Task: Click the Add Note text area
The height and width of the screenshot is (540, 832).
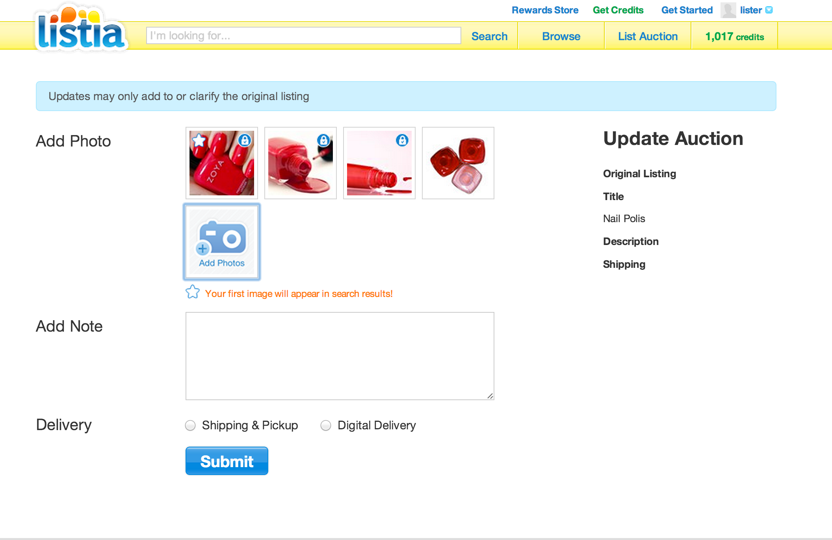Action: click(x=340, y=356)
